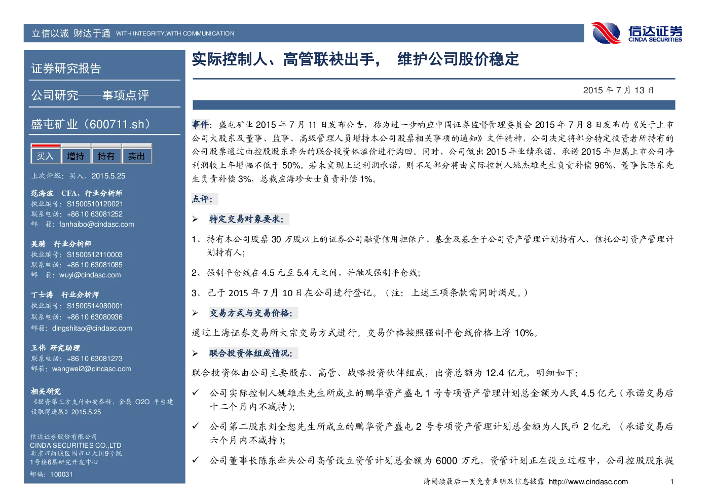The width and height of the screenshot is (711, 503).
Task: Click the Cinda Securities globe logo
Action: (x=606, y=33)
